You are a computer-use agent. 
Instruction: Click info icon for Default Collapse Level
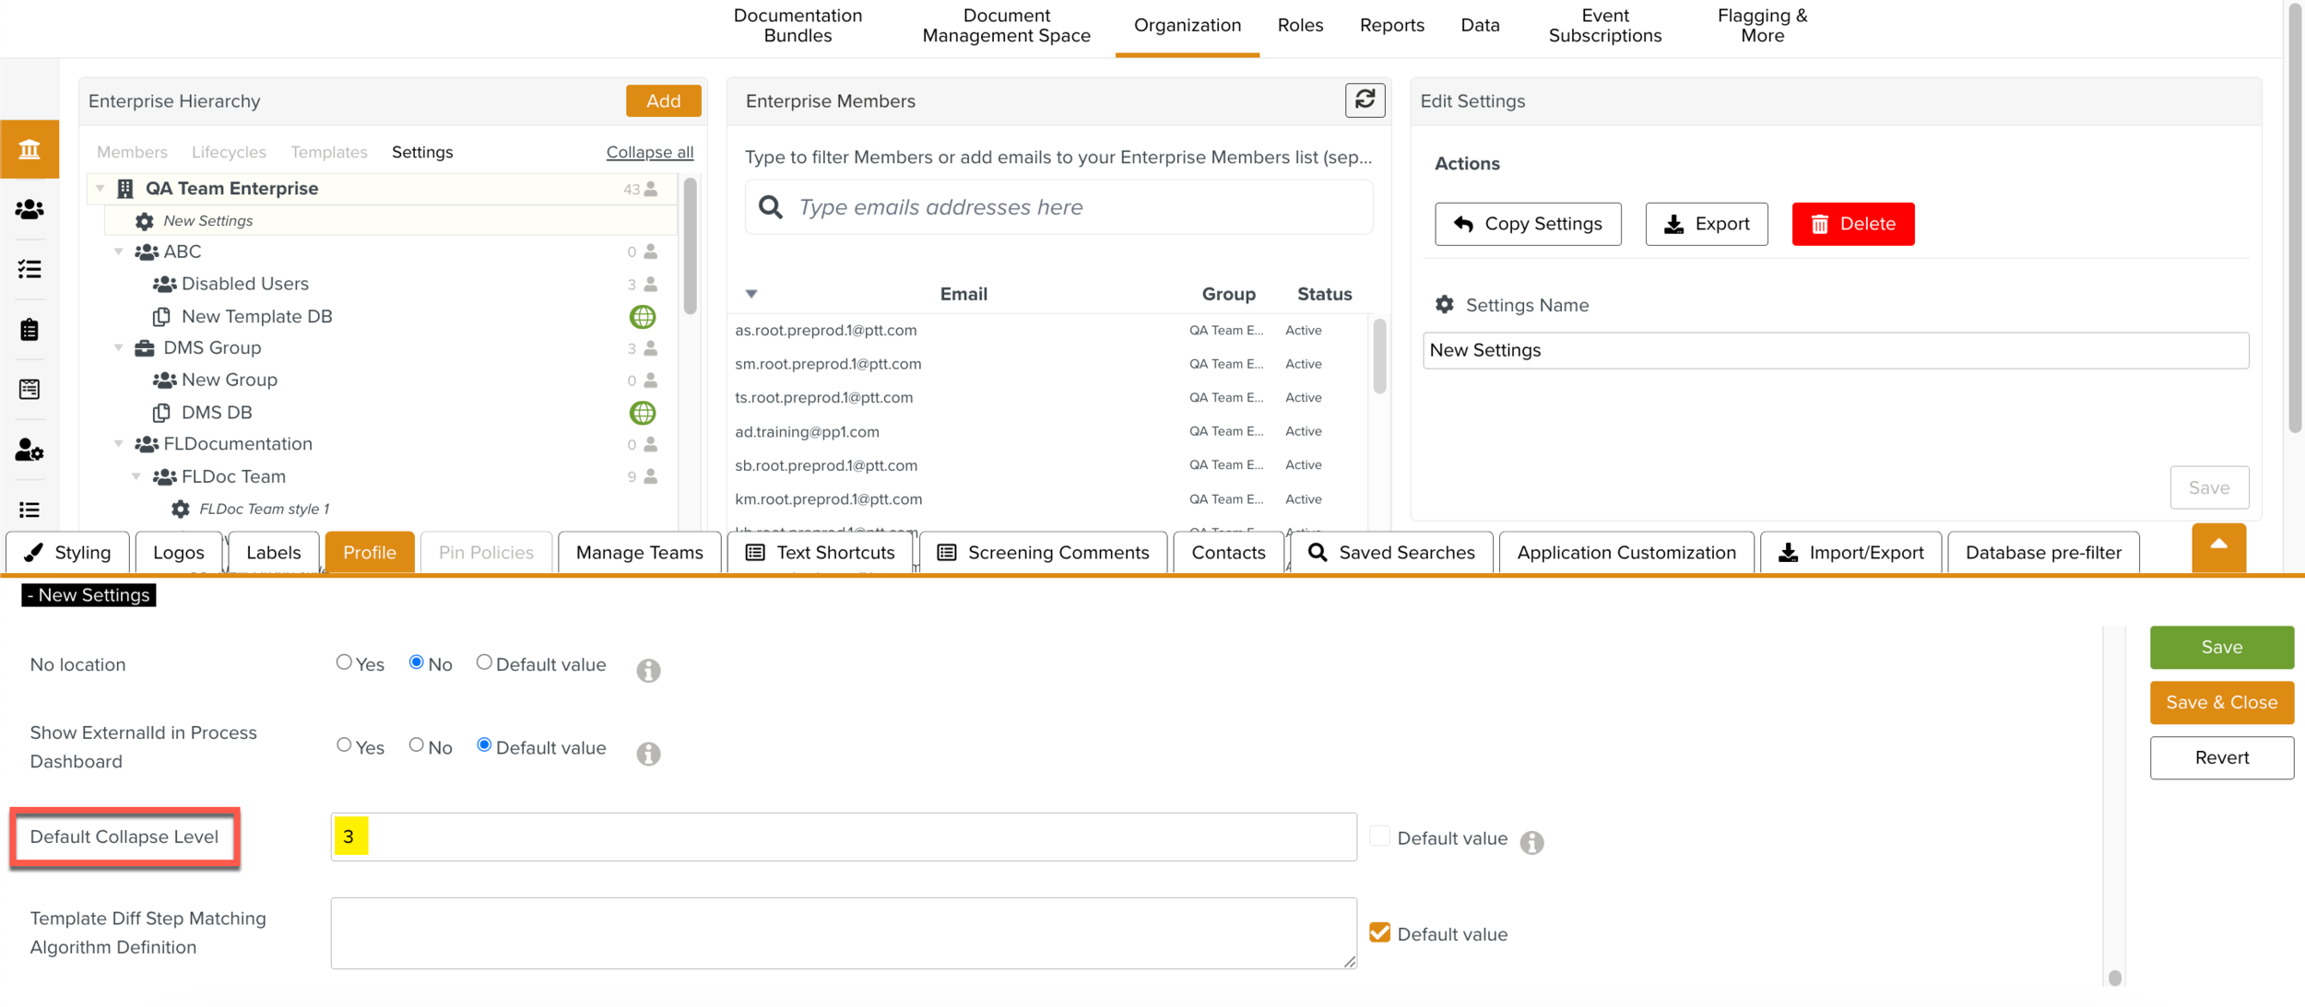point(1531,842)
